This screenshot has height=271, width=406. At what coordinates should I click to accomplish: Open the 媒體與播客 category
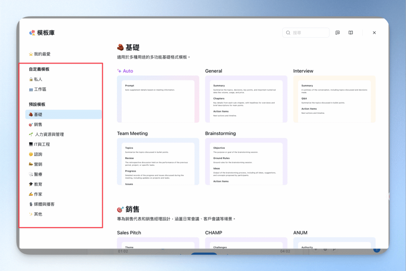click(x=42, y=204)
